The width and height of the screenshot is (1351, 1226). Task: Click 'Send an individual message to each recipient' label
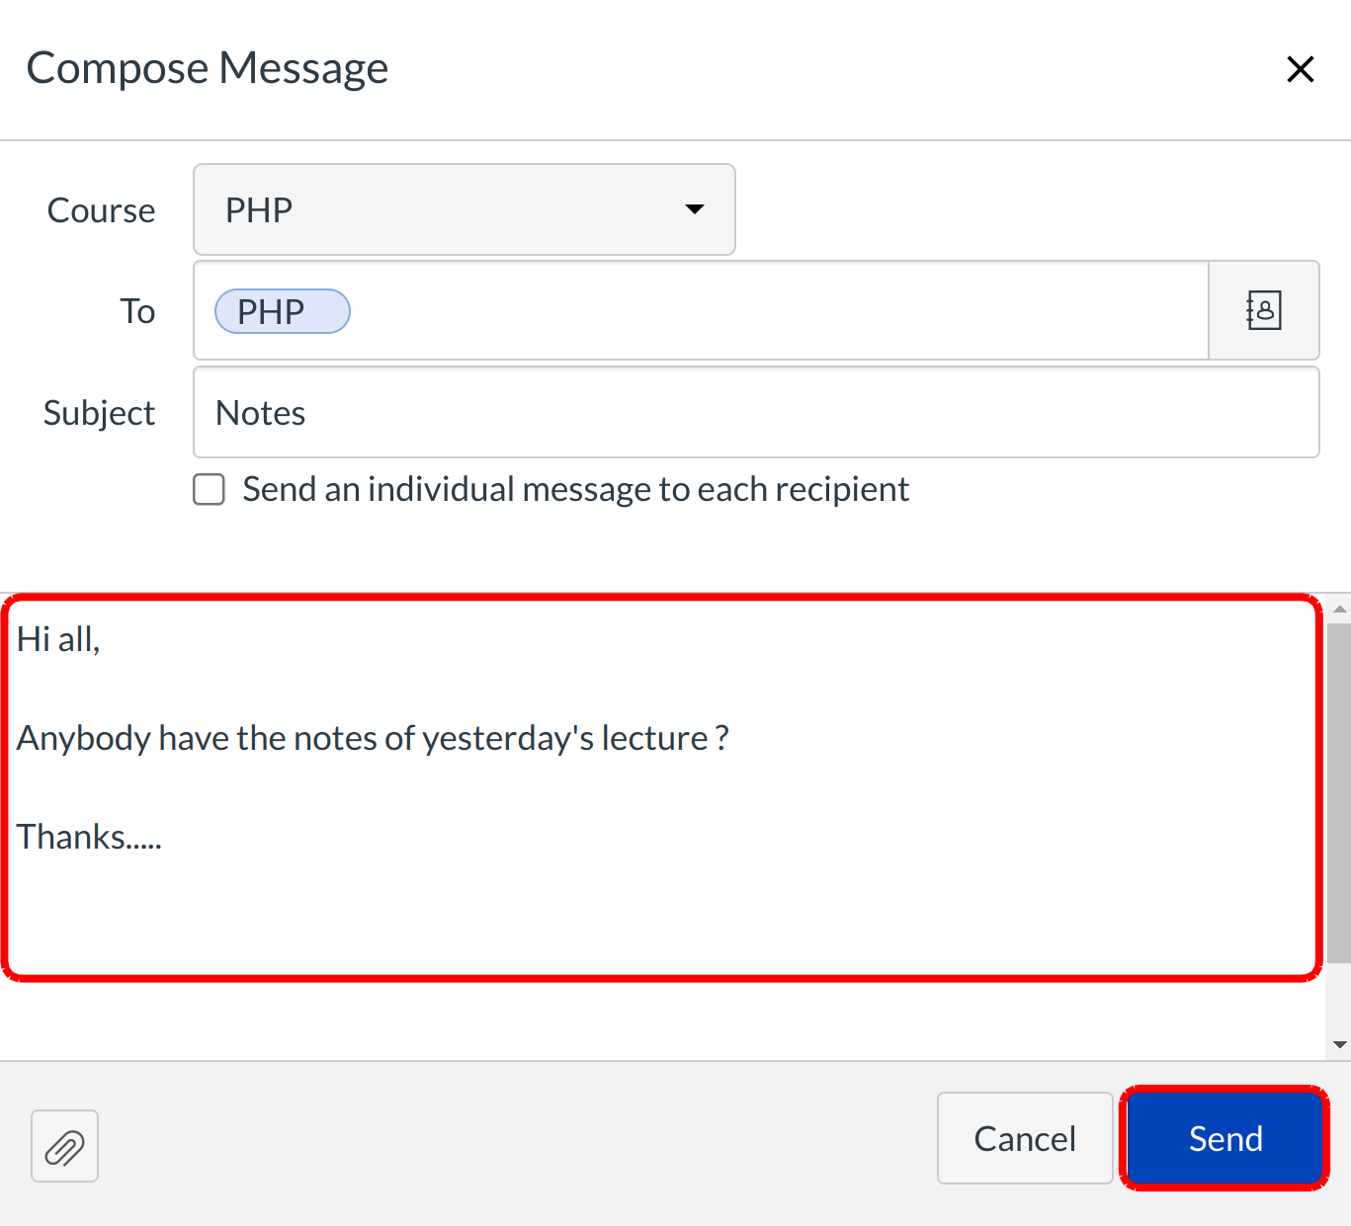pos(575,489)
